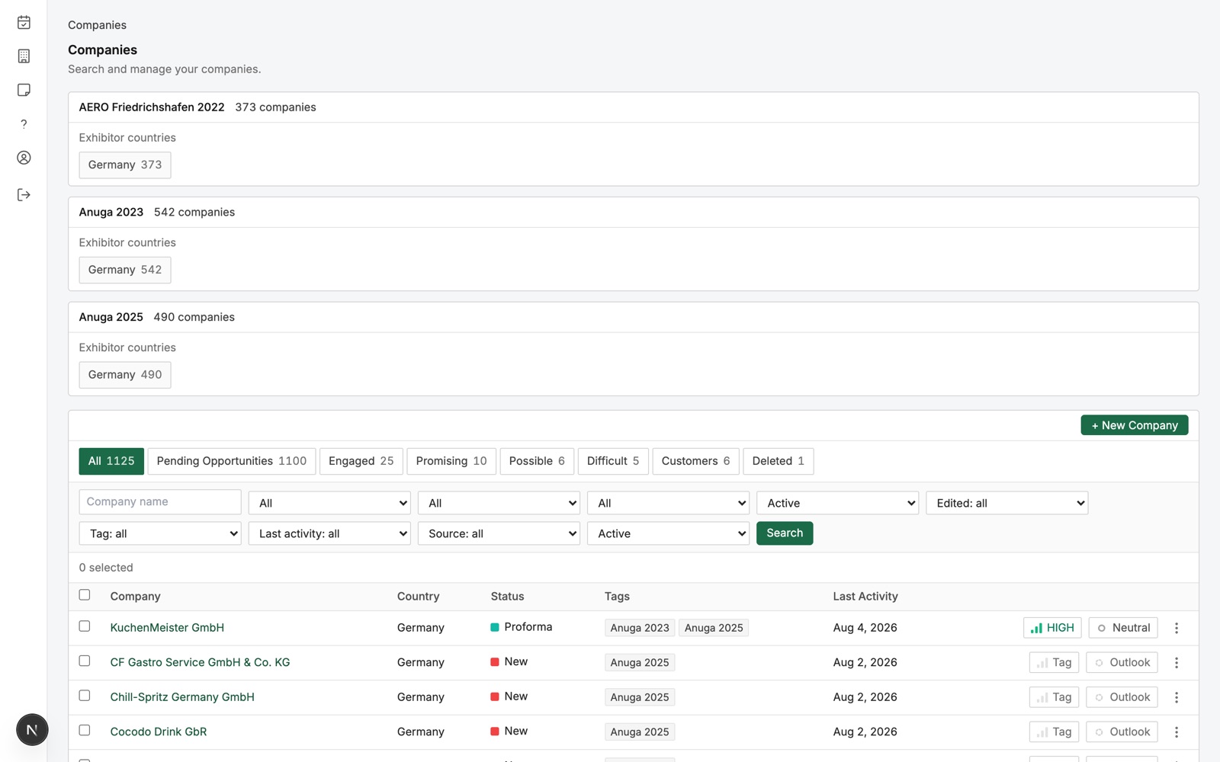The image size is (1220, 762).
Task: Open the third All filter dropdown
Action: (x=668, y=503)
